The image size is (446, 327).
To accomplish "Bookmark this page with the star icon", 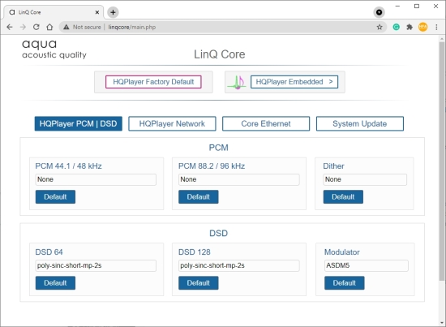I will [x=380, y=27].
